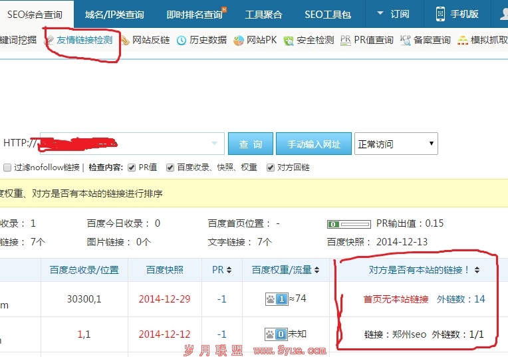Screen dimensions: 508x357
Task: Open 备案查询 tool
Action: pos(432,40)
